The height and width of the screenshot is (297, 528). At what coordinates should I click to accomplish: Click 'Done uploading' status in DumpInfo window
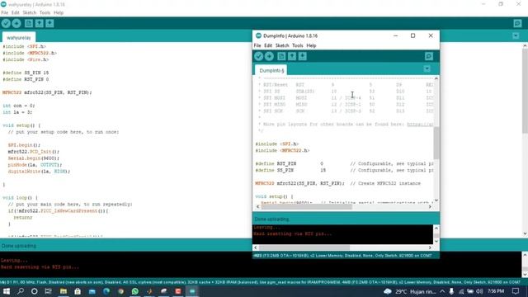point(271,219)
